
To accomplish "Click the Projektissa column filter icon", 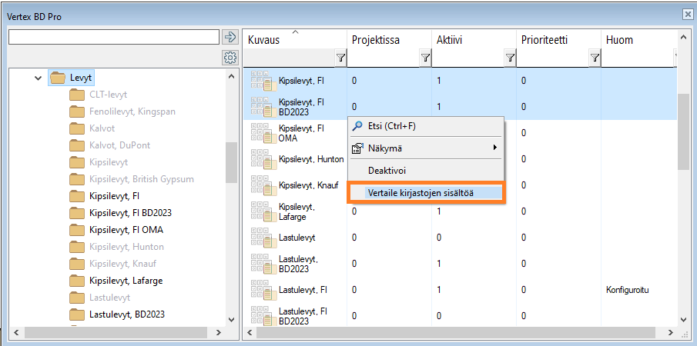I will pos(425,58).
